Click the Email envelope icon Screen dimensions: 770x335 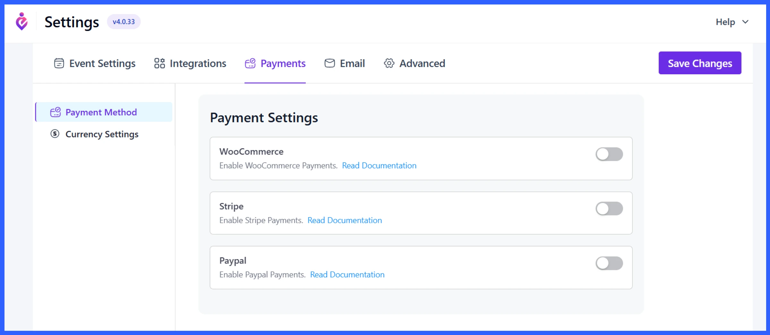point(329,63)
